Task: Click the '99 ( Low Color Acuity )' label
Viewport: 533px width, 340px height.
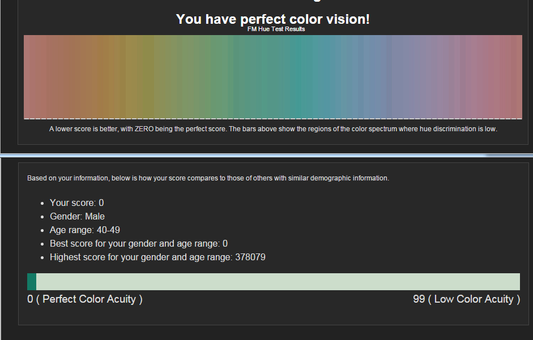Action: [466, 299]
